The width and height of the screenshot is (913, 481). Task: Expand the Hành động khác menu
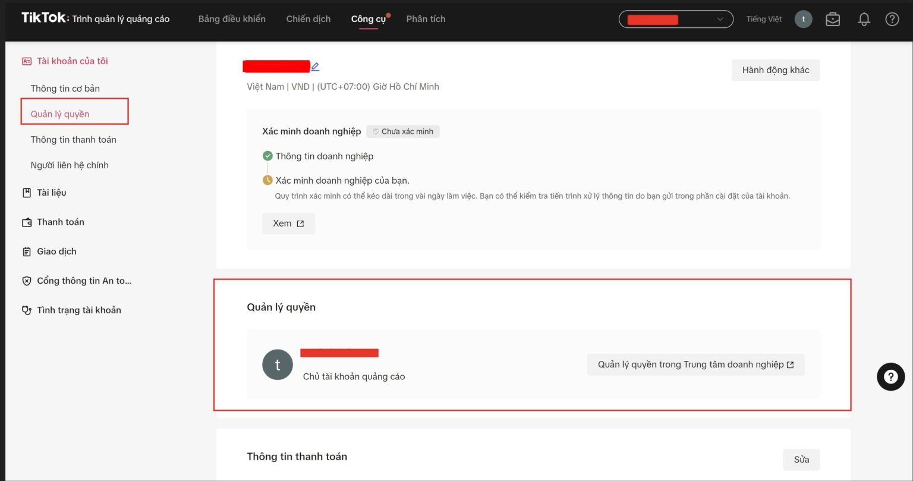point(775,70)
